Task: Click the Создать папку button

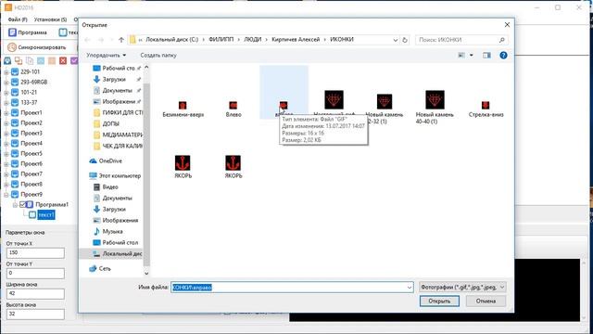Action: (158, 56)
